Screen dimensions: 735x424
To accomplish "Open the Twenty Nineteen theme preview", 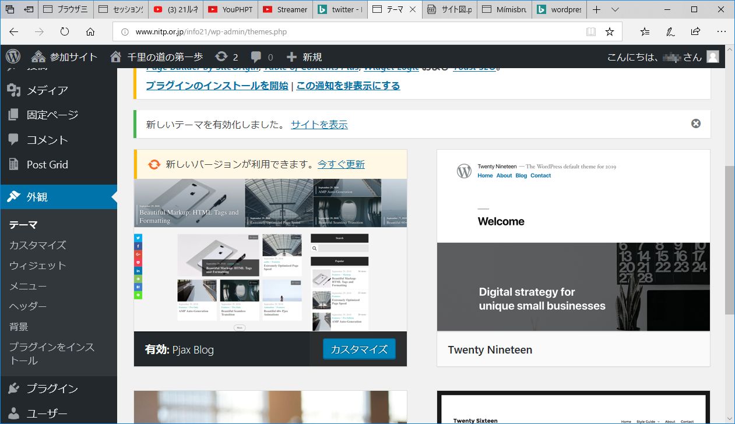I will (574, 241).
